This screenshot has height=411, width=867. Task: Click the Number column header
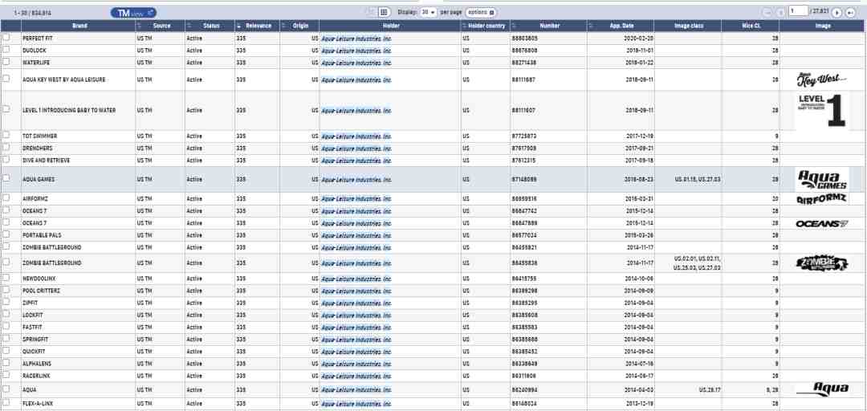pyautogui.click(x=550, y=26)
